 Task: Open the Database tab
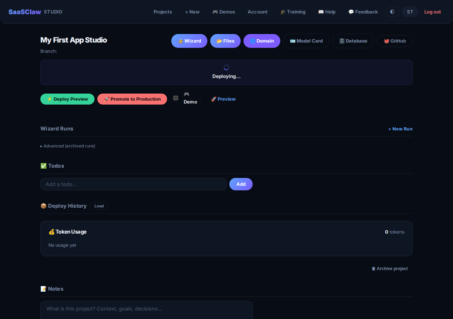[x=353, y=41]
